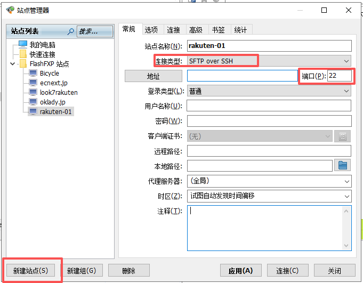Screen dimensions: 363x283
Task: Click the site name field rakuten-01
Action: click(x=269, y=46)
